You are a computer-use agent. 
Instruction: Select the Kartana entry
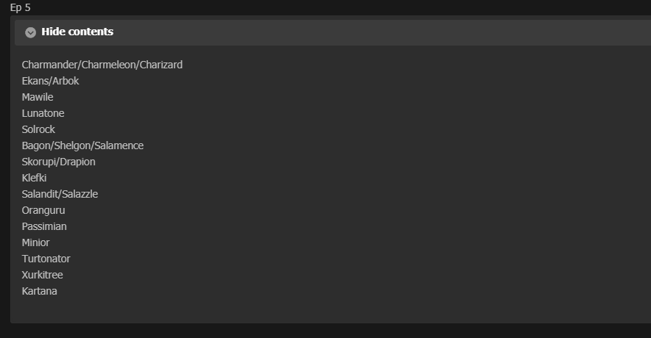pos(40,291)
